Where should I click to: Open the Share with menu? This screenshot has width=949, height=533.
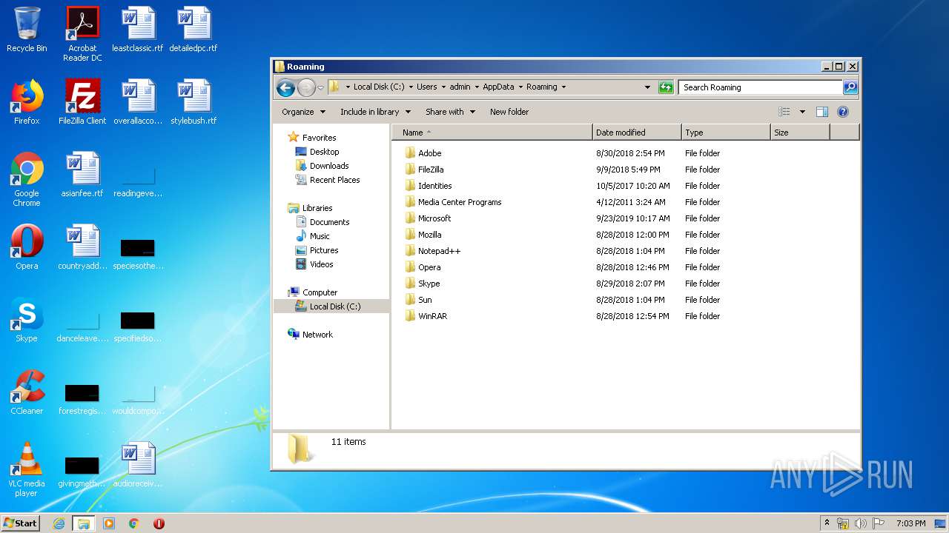[450, 112]
